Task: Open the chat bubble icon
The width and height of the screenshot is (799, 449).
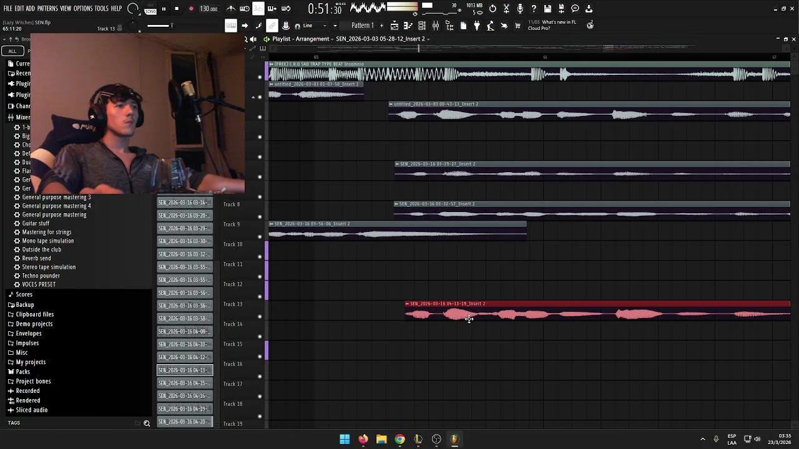Action: [575, 9]
